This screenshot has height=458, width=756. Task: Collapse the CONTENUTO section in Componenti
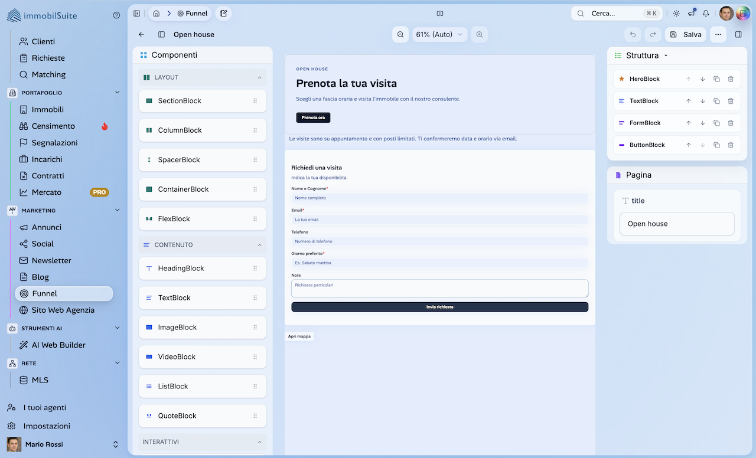(x=259, y=244)
